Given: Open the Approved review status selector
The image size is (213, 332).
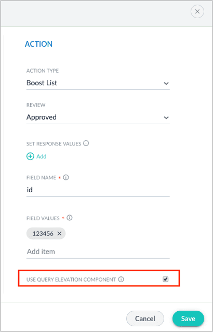Looking at the screenshot, I should [98, 117].
